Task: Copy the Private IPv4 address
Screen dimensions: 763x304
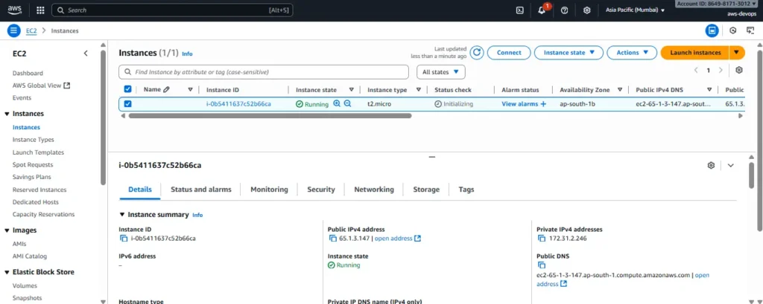Action: pyautogui.click(x=542, y=239)
